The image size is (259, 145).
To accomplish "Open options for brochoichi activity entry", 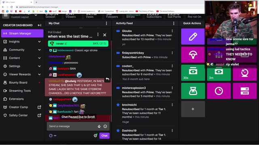I will (x=172, y=105).
